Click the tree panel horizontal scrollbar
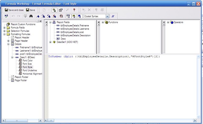Screen dimensions: 203x124 (22, 121)
